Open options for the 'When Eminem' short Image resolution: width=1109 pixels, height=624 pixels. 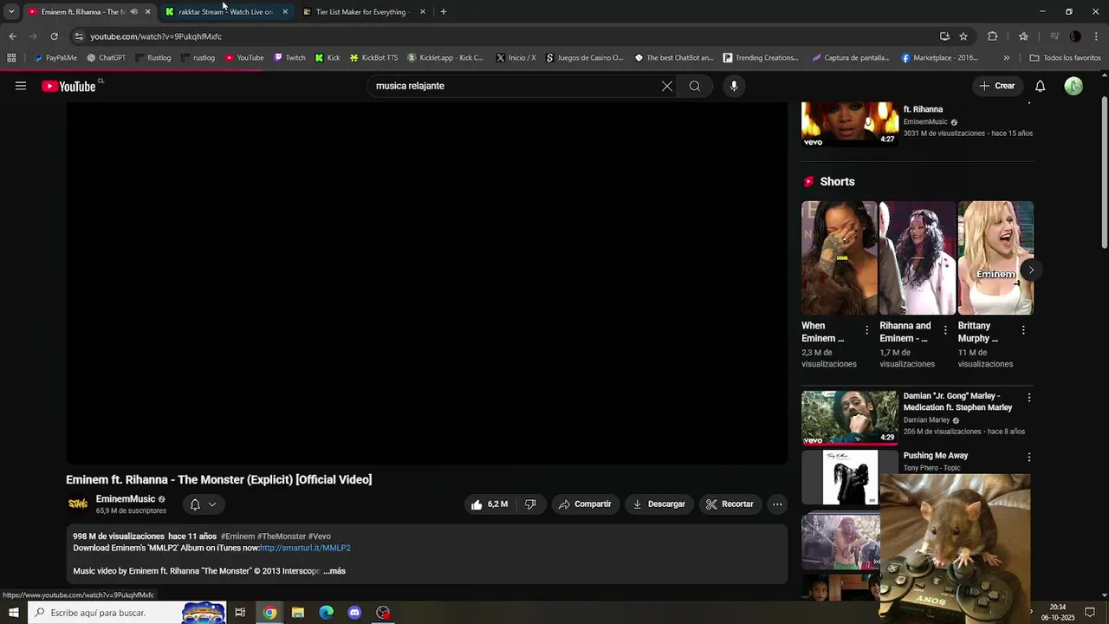click(866, 330)
